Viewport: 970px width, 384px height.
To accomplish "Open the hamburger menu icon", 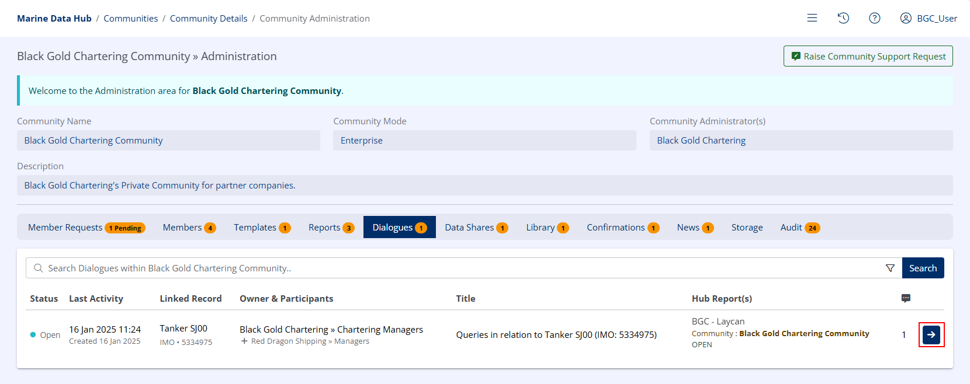I will pyautogui.click(x=812, y=18).
